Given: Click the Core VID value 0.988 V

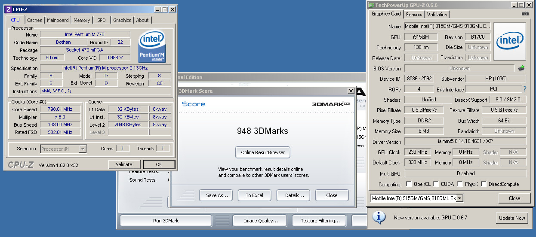Looking at the screenshot, I should pos(115,58).
